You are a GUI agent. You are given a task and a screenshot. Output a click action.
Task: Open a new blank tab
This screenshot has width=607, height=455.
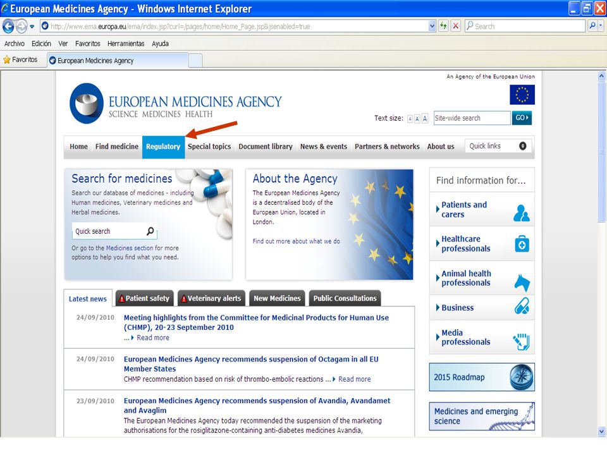(195, 61)
